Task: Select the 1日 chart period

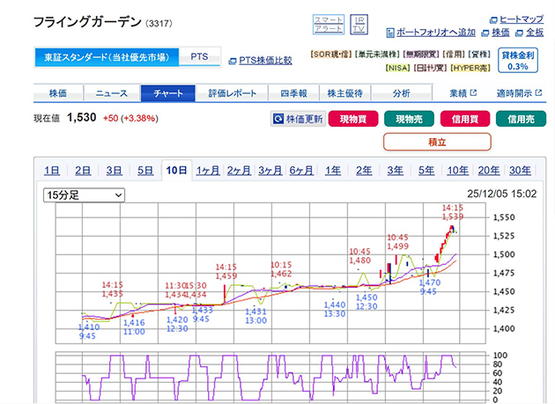Action: coord(51,171)
